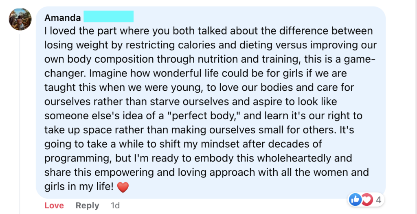Open the reaction count "4"
The height and width of the screenshot is (214, 417).
(x=378, y=200)
